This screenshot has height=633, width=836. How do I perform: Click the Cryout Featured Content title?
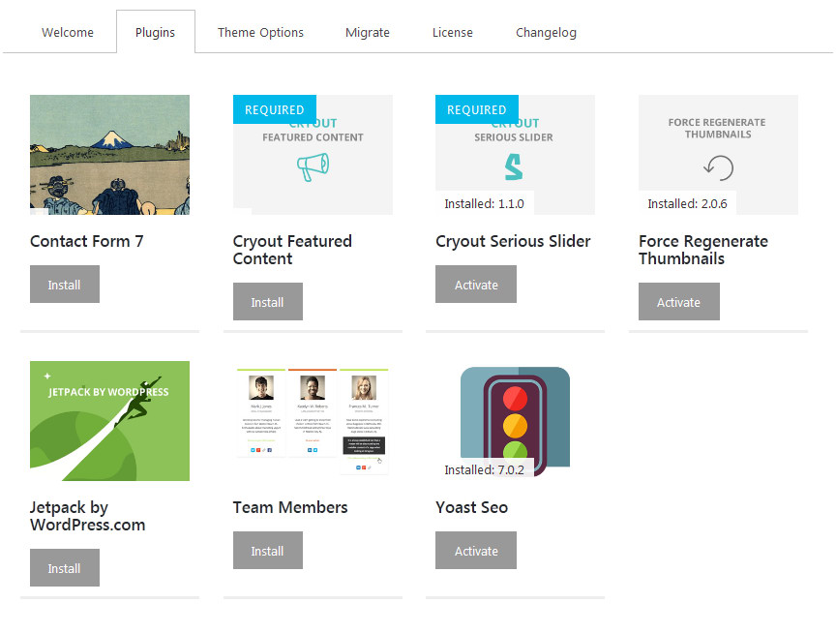pos(292,250)
